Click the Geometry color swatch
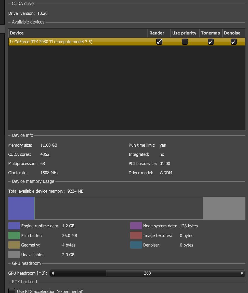This screenshot has height=293, width=248. (x=14, y=245)
